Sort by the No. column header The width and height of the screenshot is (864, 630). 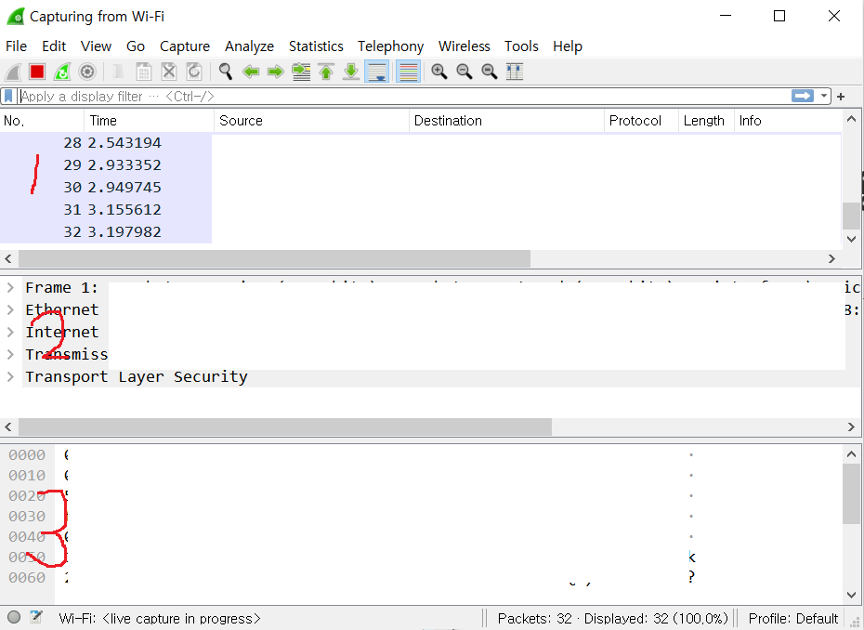click(x=42, y=121)
